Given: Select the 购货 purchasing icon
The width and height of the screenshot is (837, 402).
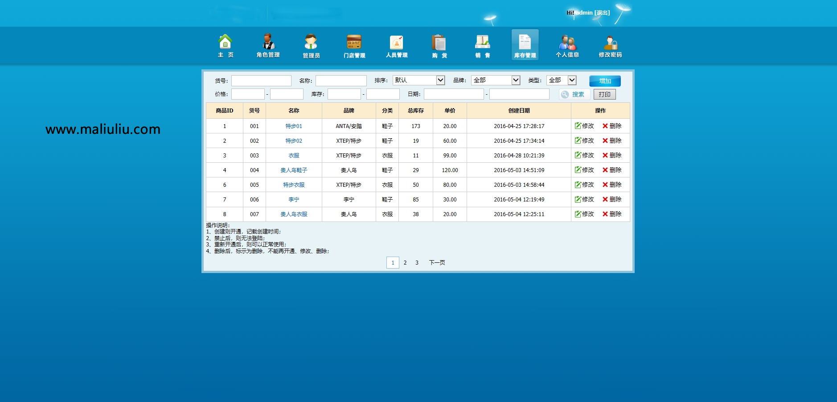Looking at the screenshot, I should click(439, 44).
